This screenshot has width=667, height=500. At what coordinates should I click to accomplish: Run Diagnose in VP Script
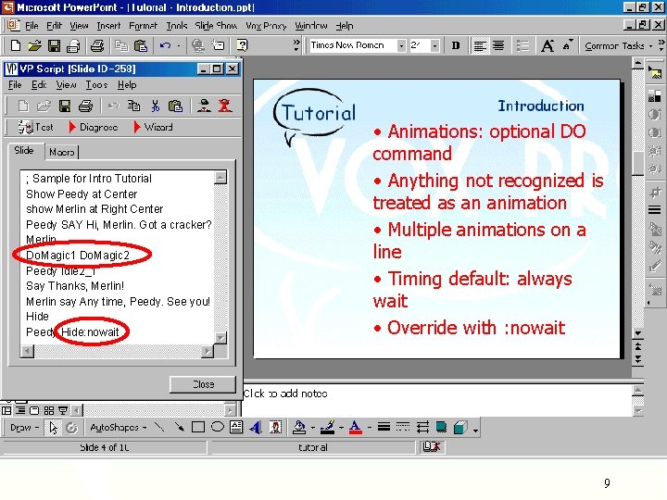pyautogui.click(x=94, y=127)
